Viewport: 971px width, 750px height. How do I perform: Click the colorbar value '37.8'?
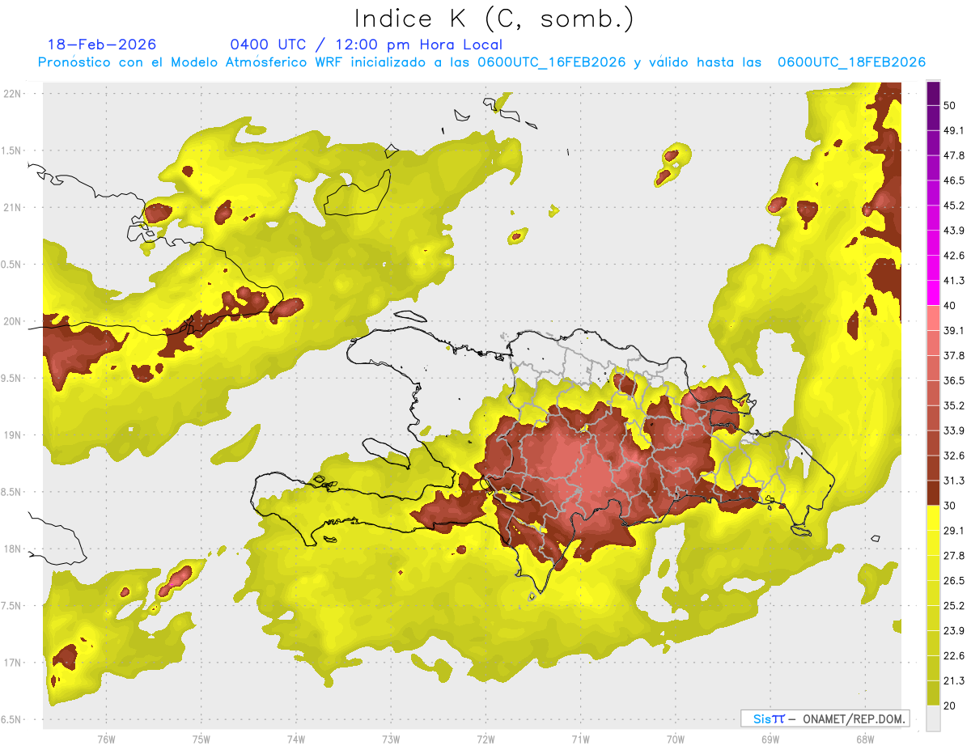(954, 355)
